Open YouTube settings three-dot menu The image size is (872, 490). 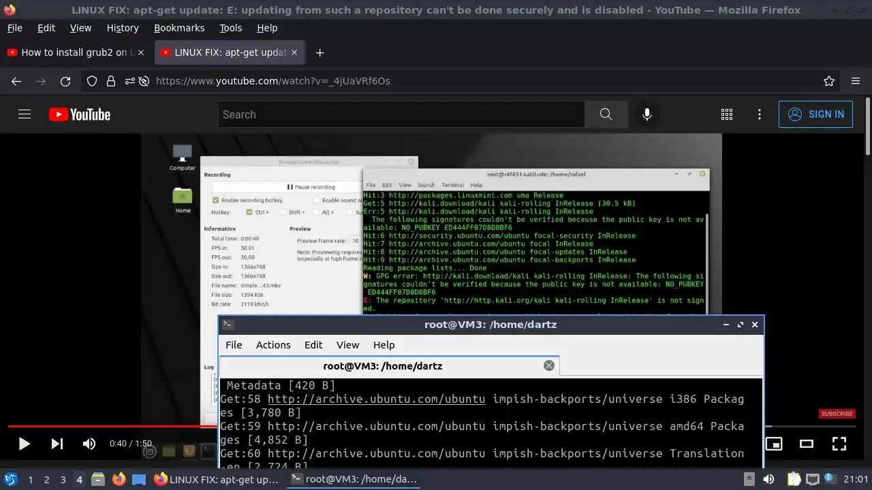click(x=760, y=114)
